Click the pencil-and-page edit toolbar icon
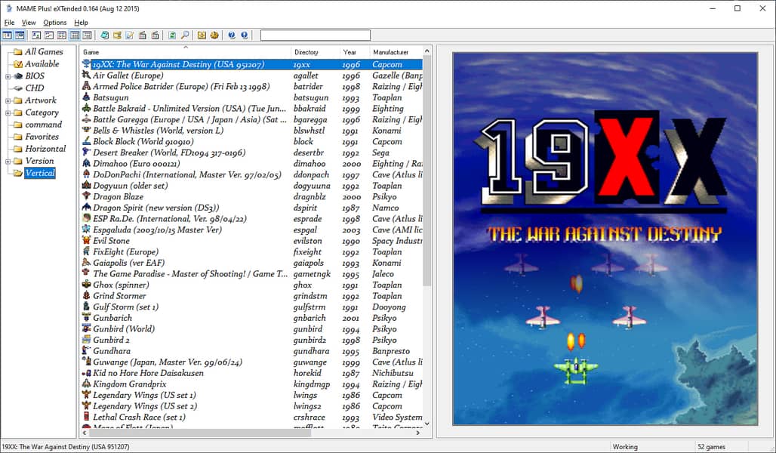The height and width of the screenshot is (453, 776). click(130, 35)
